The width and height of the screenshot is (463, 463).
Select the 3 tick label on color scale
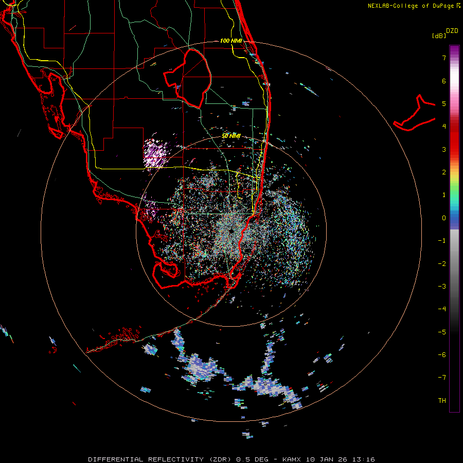(444, 149)
